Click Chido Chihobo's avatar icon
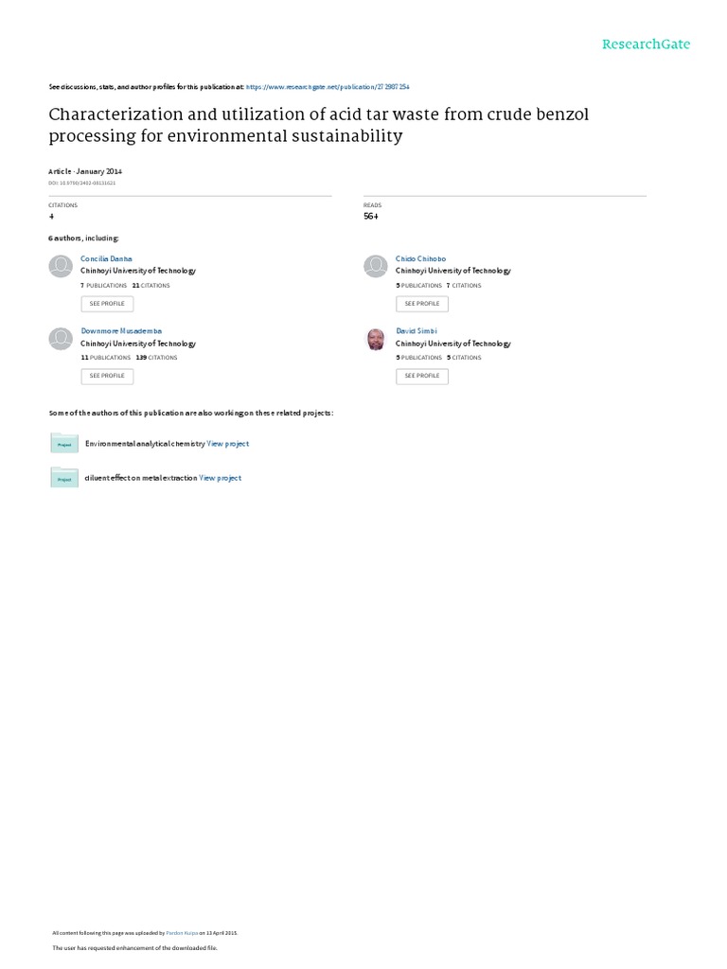727x969 pixels. click(x=376, y=267)
